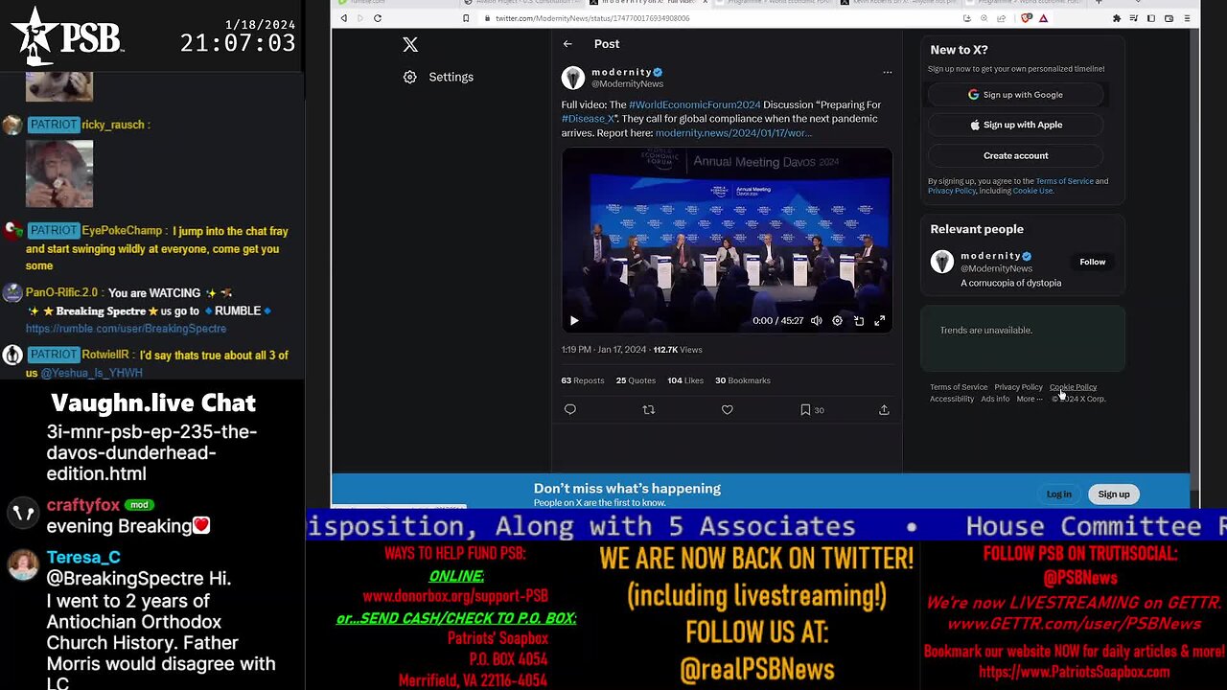Expand the footer More menu
This screenshot has width=1227, height=690.
click(1029, 399)
